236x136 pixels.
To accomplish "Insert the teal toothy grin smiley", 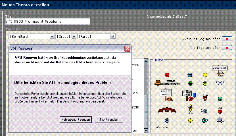I will pyautogui.click(x=220, y=99).
